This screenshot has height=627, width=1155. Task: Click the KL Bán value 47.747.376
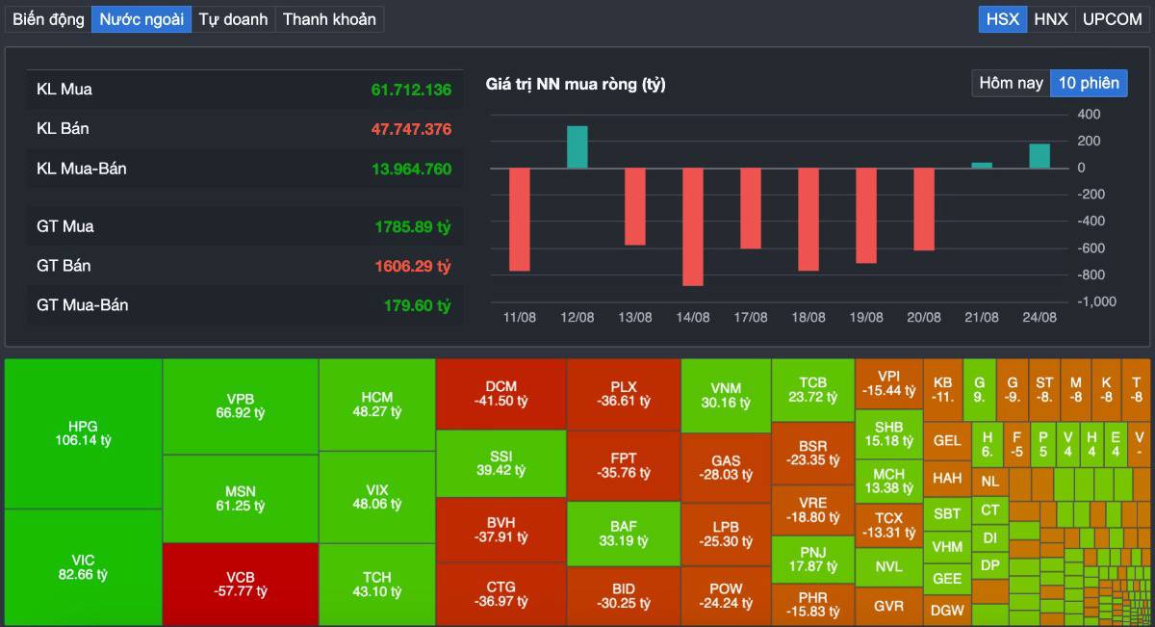click(411, 129)
